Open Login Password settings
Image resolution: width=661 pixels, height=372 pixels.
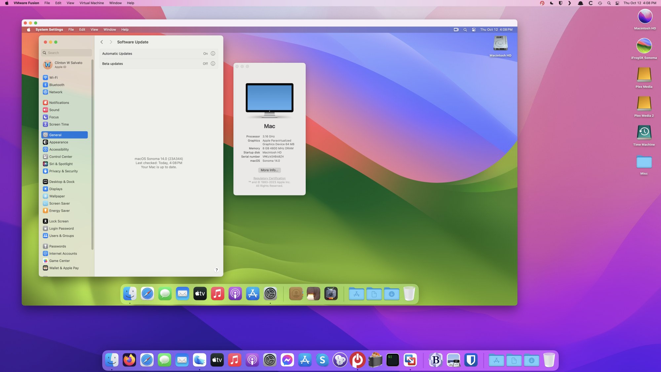pyautogui.click(x=64, y=228)
